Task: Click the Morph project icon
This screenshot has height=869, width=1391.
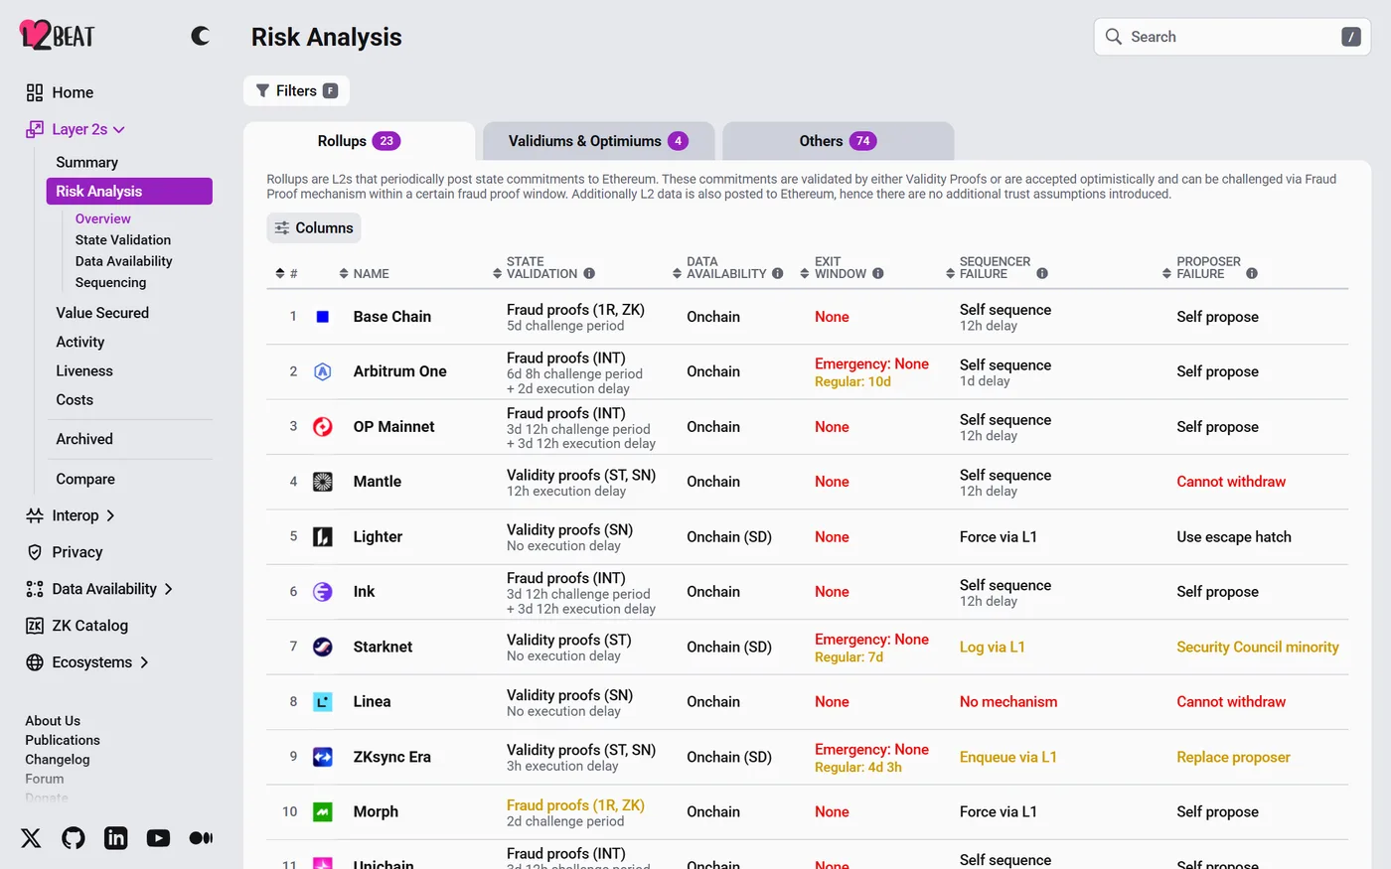Action: tap(323, 811)
